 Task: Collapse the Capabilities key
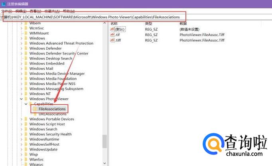(26, 104)
